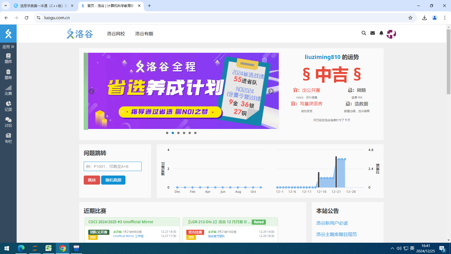Click the search magnifier icon in header
451x254 pixels.
point(364,33)
